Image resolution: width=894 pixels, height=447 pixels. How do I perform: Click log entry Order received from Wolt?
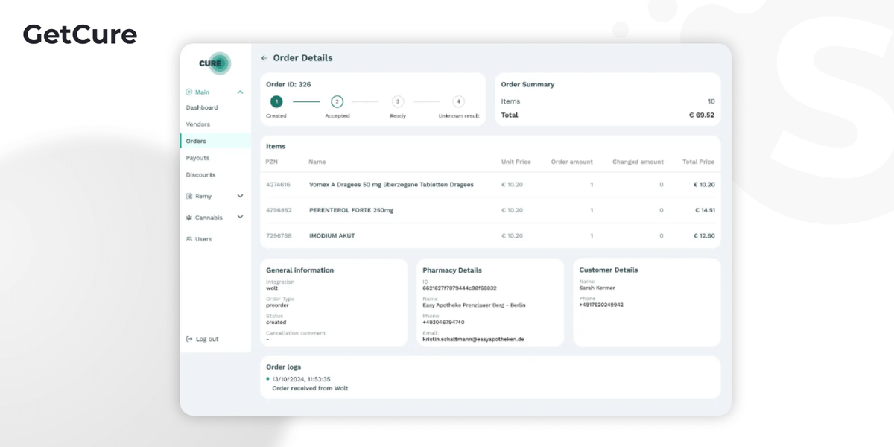310,388
